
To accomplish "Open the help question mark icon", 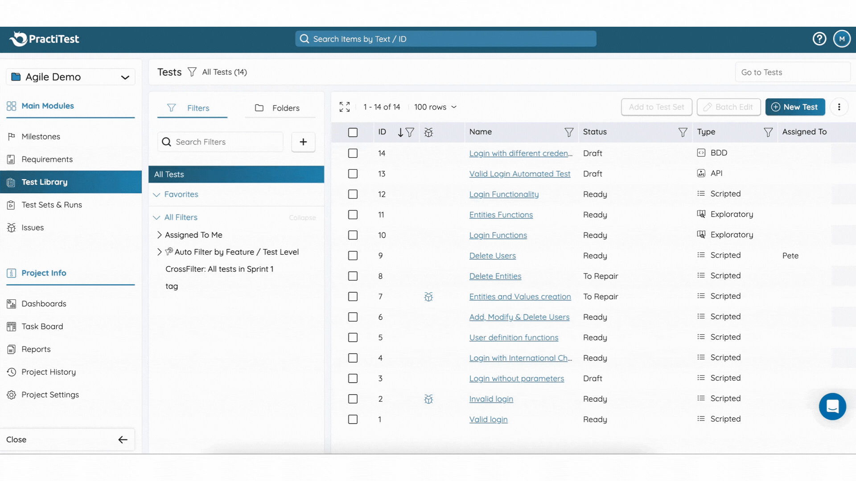I will point(819,39).
